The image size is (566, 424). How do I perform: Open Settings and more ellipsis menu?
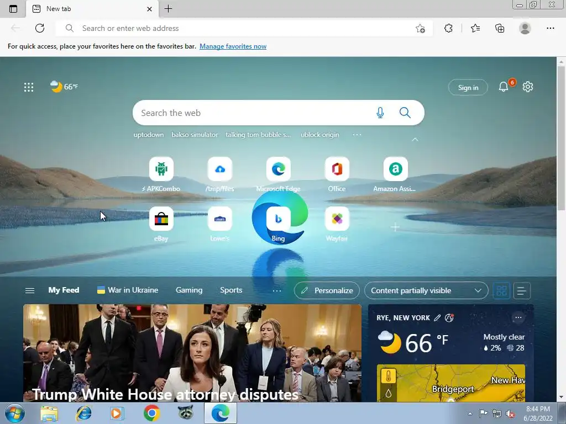click(550, 28)
